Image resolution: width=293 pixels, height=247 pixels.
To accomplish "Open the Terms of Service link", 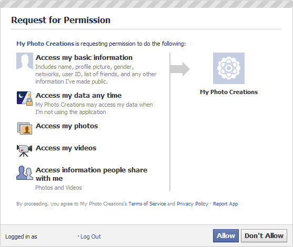I will 147,204.
